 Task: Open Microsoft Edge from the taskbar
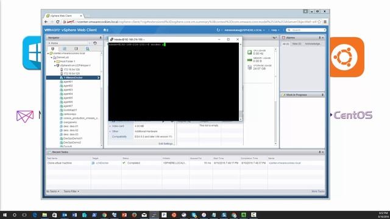(35, 215)
